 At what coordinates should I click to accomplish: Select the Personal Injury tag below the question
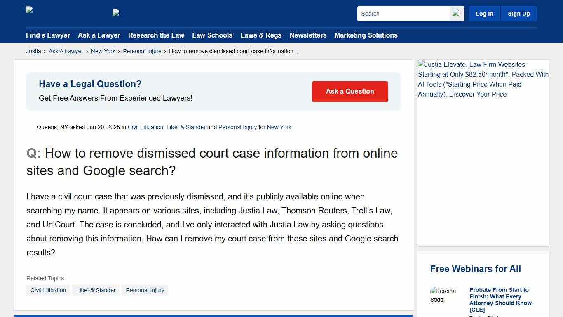tap(145, 290)
